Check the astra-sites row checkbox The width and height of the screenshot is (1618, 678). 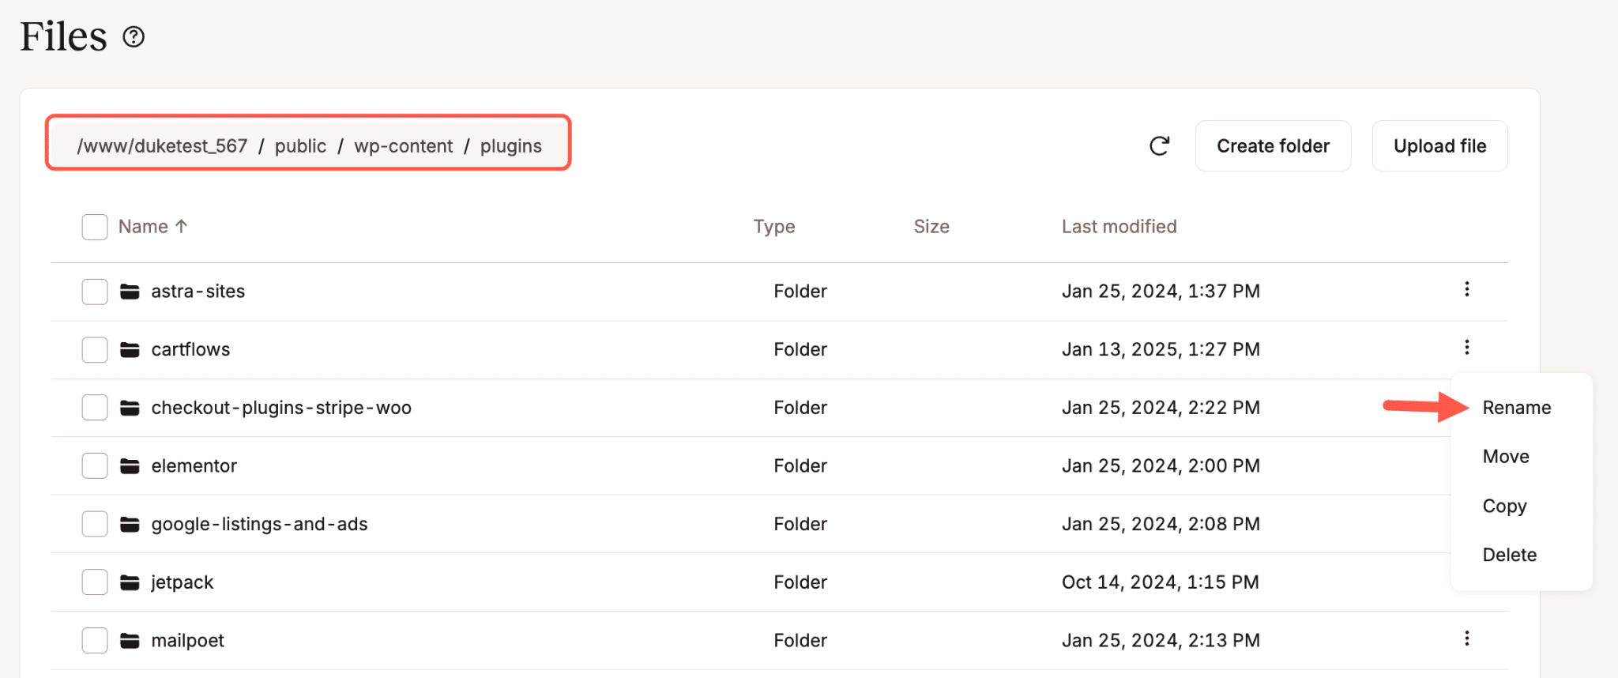[x=95, y=292]
